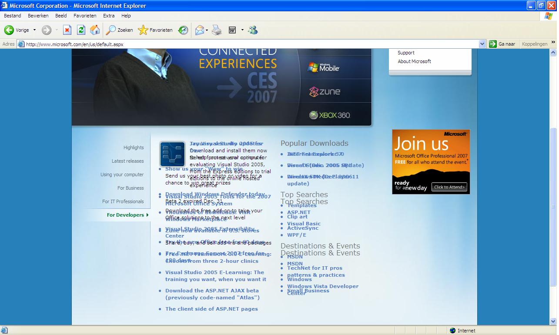This screenshot has height=335, width=559.
Task: Open the Support link
Action: coord(406,53)
